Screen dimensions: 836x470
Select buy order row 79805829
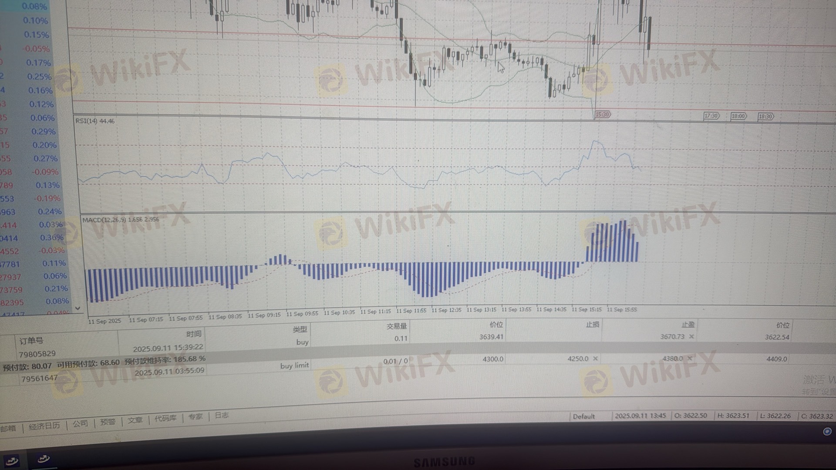(x=37, y=354)
